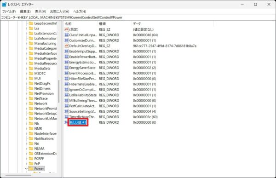Click the HiberFileSizePer DWORD value icon
The height and width of the screenshot is (178, 276).
point(67,79)
